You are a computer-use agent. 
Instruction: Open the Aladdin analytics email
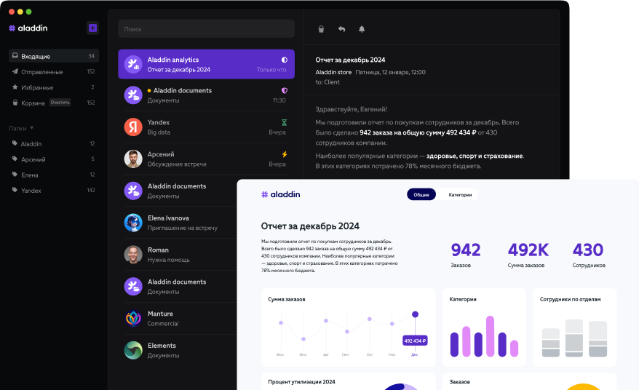click(x=206, y=64)
